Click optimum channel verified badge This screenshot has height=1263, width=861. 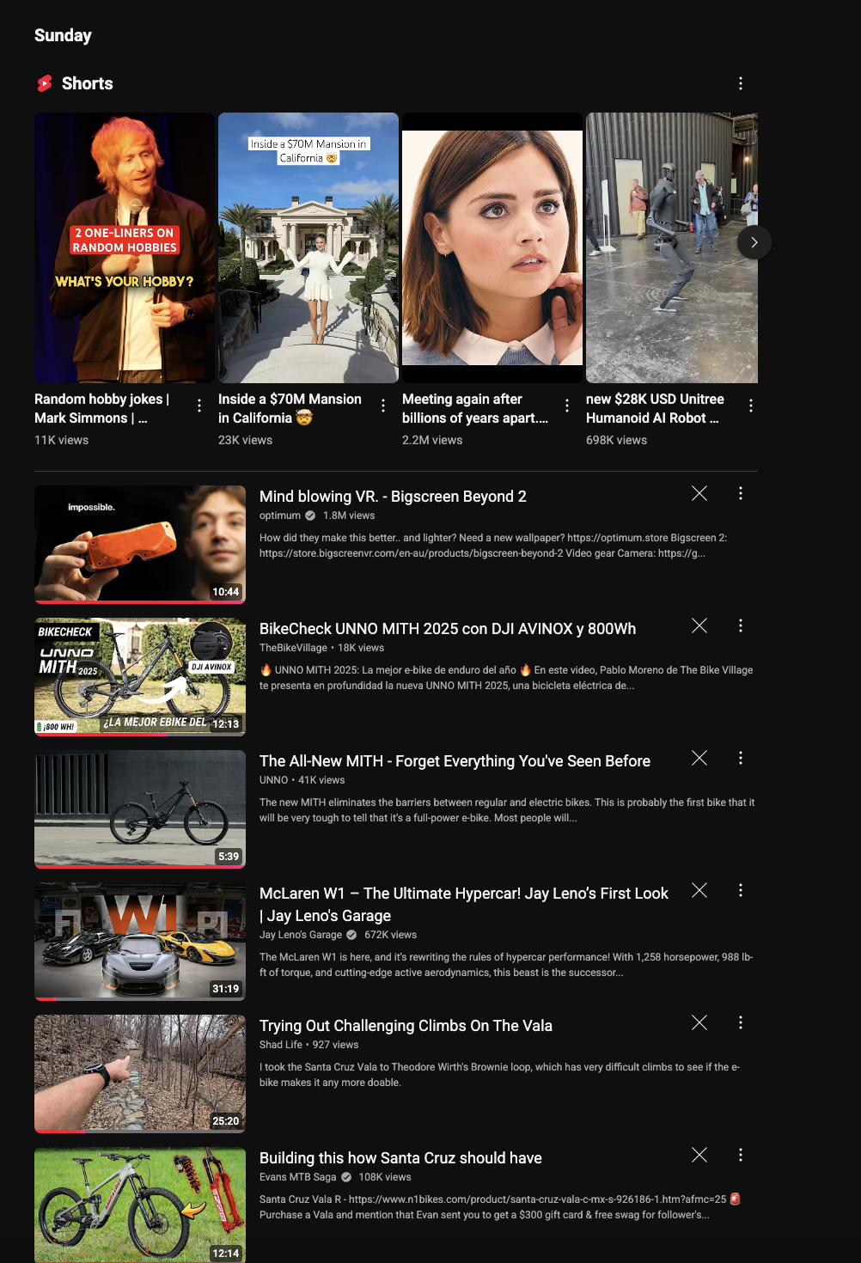click(310, 516)
